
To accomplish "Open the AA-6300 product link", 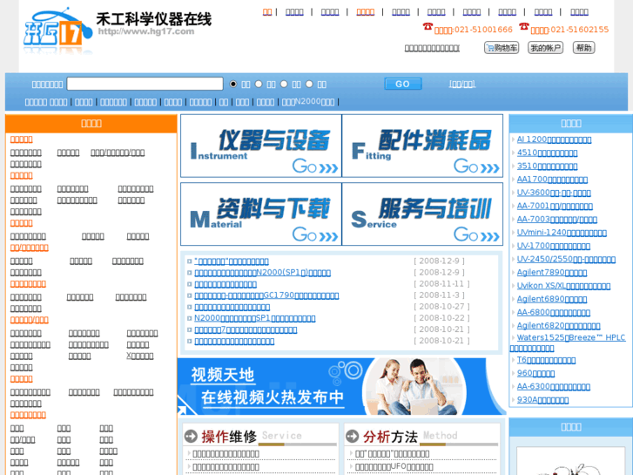I will [x=554, y=387].
